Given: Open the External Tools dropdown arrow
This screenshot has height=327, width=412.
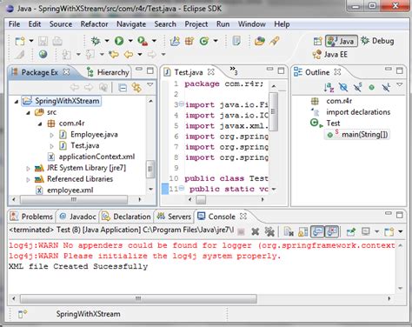Looking at the screenshot, I should [x=154, y=41].
